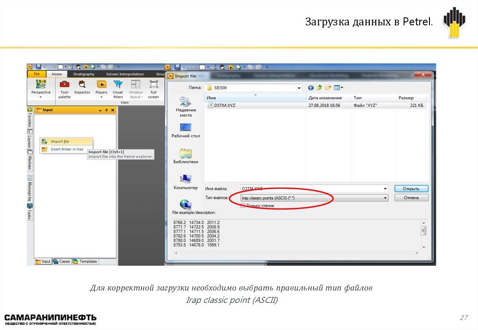The image size is (478, 330).
Task: Click Copy icon in the toolbar above the Input pane
Action: (103, 67)
